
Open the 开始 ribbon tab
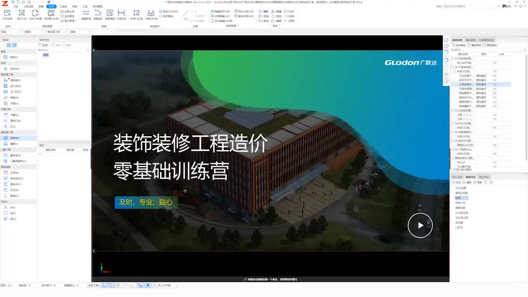(16, 7)
